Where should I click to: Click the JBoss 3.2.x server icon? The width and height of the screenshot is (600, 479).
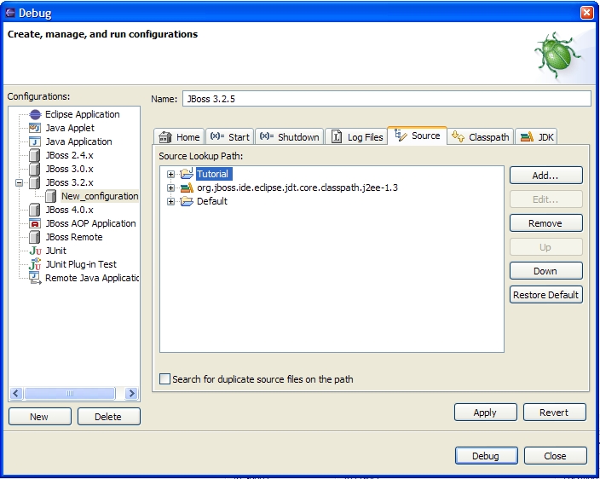point(35,182)
